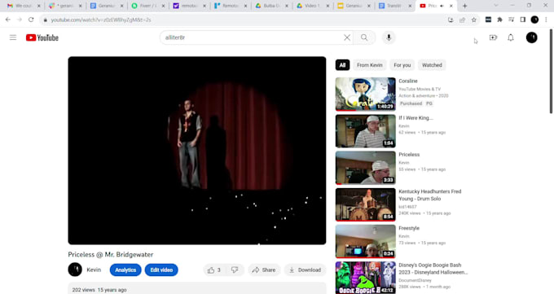Click the Purchased badge on Coraline

tap(411, 103)
